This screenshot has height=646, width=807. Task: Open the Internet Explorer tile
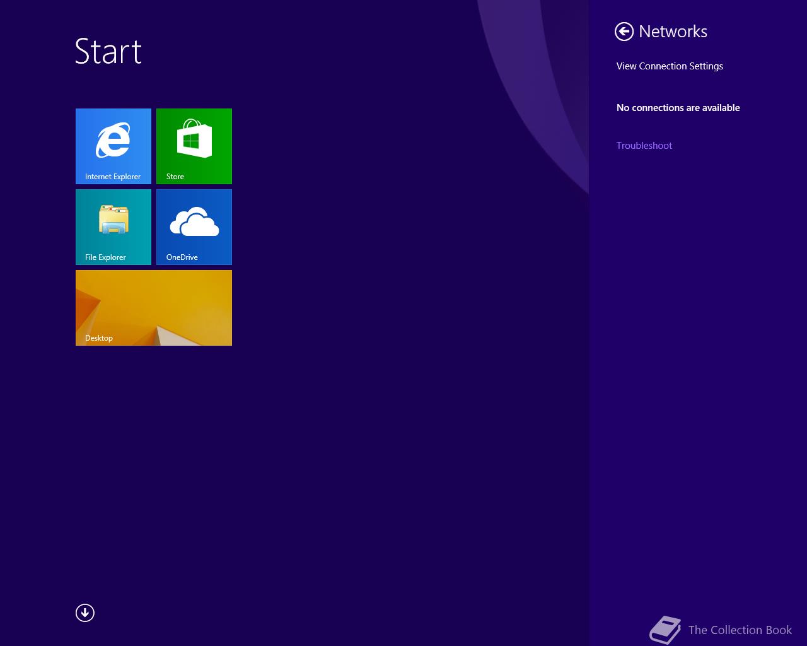pyautogui.click(x=113, y=146)
